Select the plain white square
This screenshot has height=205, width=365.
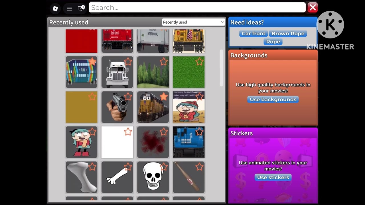pyautogui.click(x=117, y=142)
